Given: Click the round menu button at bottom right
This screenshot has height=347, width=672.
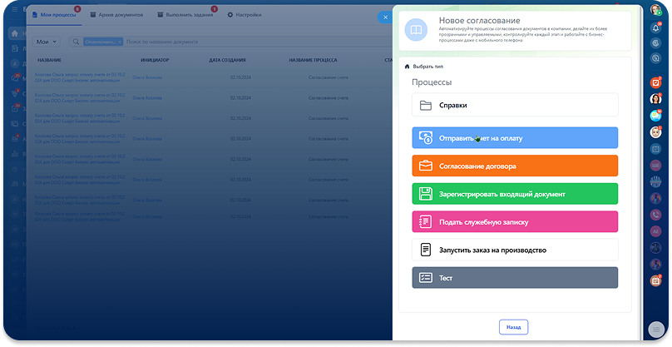Looking at the screenshot, I should (x=655, y=329).
